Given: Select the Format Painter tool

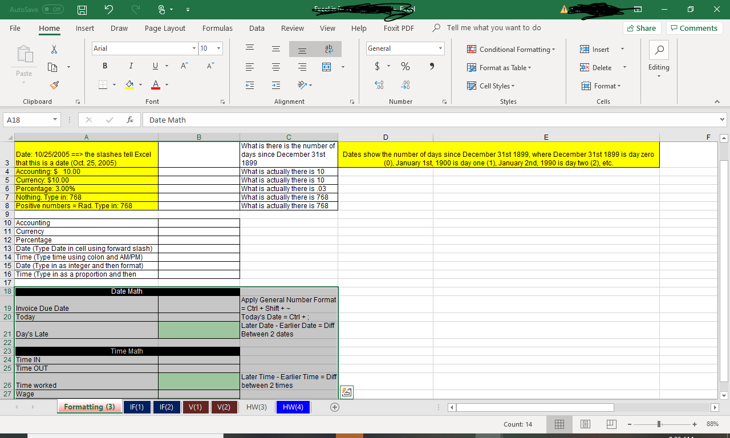Looking at the screenshot, I should click(x=54, y=85).
